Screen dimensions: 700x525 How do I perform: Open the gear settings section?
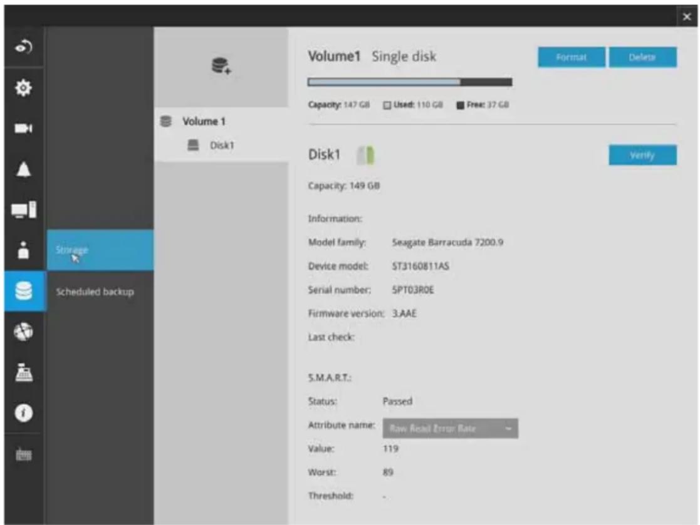24,88
